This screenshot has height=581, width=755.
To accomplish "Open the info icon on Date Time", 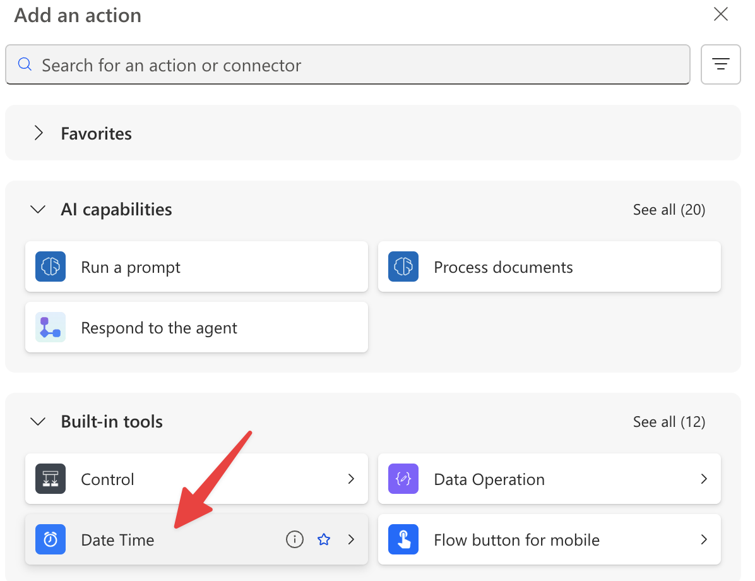I will tap(295, 539).
